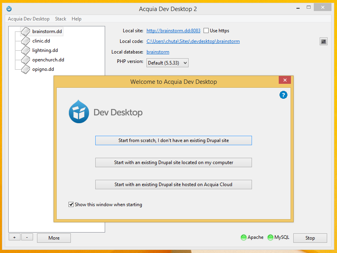Image resolution: width=337 pixels, height=253 pixels.
Task: Open the PHP version dropdown
Action: tap(167, 63)
